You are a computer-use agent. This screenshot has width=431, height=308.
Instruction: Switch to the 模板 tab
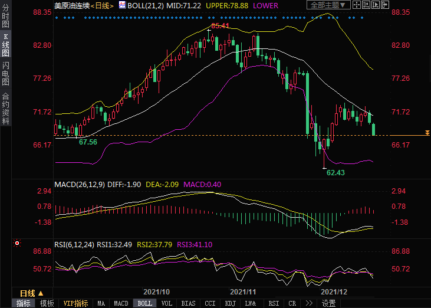pyautogui.click(x=47, y=303)
